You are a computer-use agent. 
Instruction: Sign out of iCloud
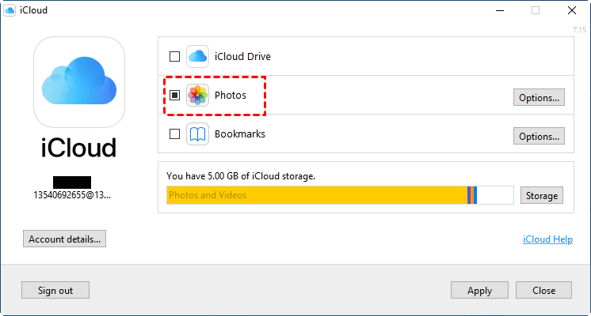click(55, 290)
